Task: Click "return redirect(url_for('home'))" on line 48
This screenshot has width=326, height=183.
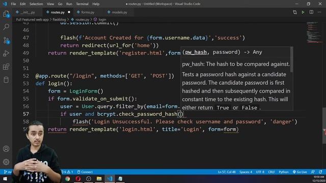Action: pyautogui.click(x=110, y=45)
